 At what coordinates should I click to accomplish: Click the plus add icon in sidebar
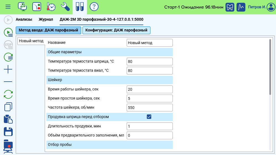point(8,69)
